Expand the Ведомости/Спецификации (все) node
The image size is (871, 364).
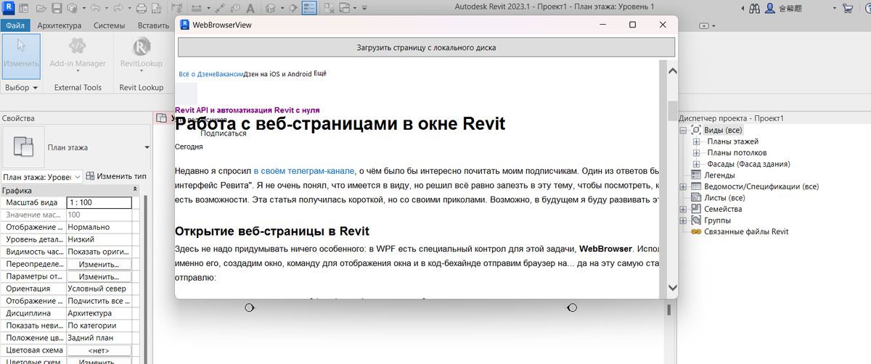pos(683,186)
